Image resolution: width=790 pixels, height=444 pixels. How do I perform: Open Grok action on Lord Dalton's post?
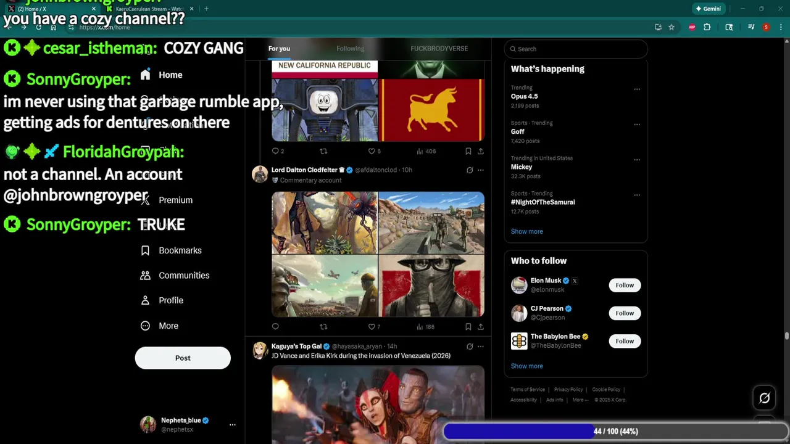coord(470,170)
